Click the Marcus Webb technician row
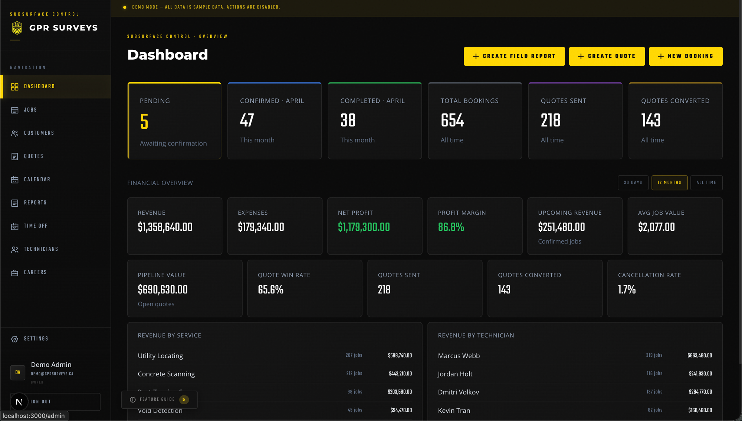Viewport: 742px width, 421px height. pyautogui.click(x=575, y=356)
